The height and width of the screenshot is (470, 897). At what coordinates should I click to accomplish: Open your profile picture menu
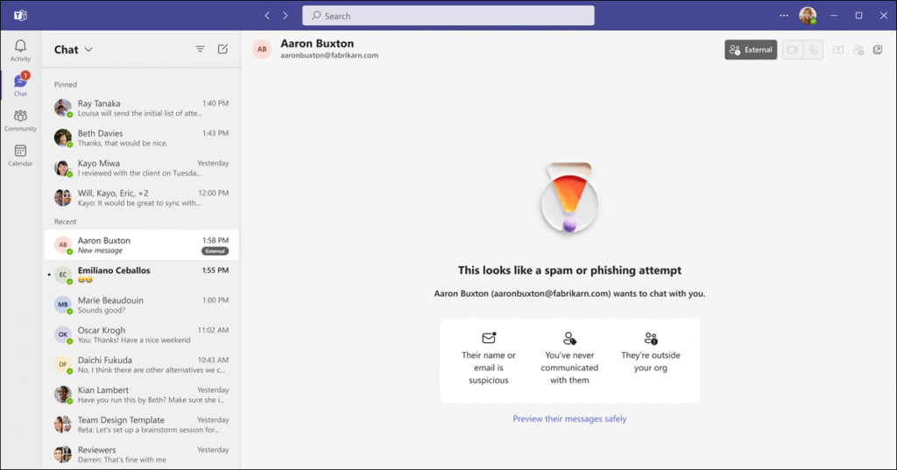tap(808, 16)
